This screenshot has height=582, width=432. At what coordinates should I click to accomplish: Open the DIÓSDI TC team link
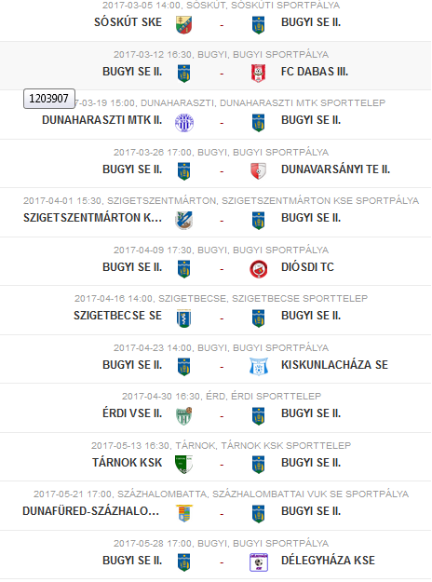307,267
